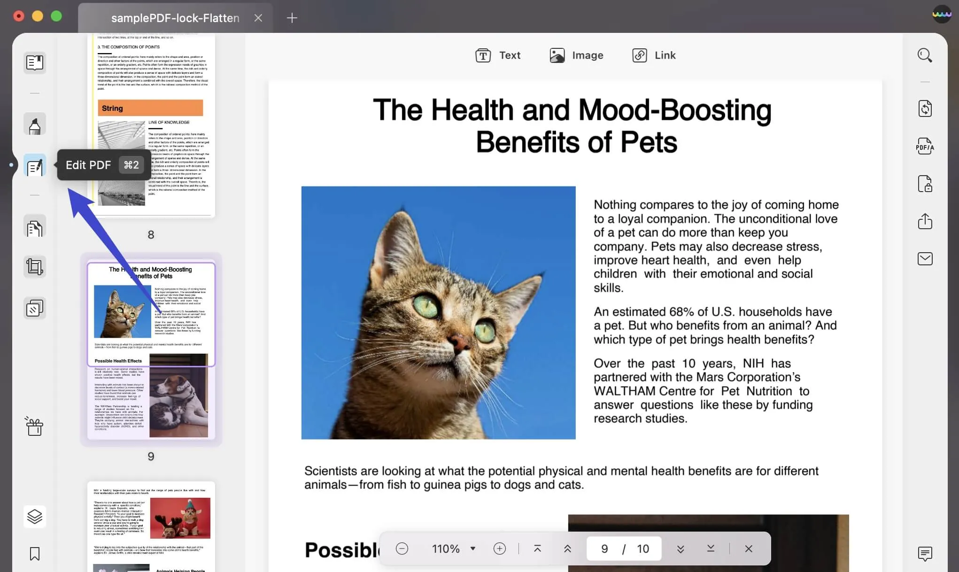Open the PDF/A conversion panel
The width and height of the screenshot is (959, 572).
pos(924,146)
